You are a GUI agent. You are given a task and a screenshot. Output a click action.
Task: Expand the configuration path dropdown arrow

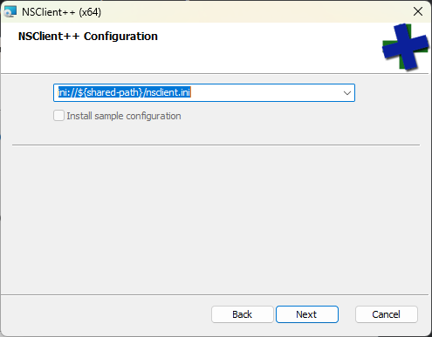(x=346, y=93)
